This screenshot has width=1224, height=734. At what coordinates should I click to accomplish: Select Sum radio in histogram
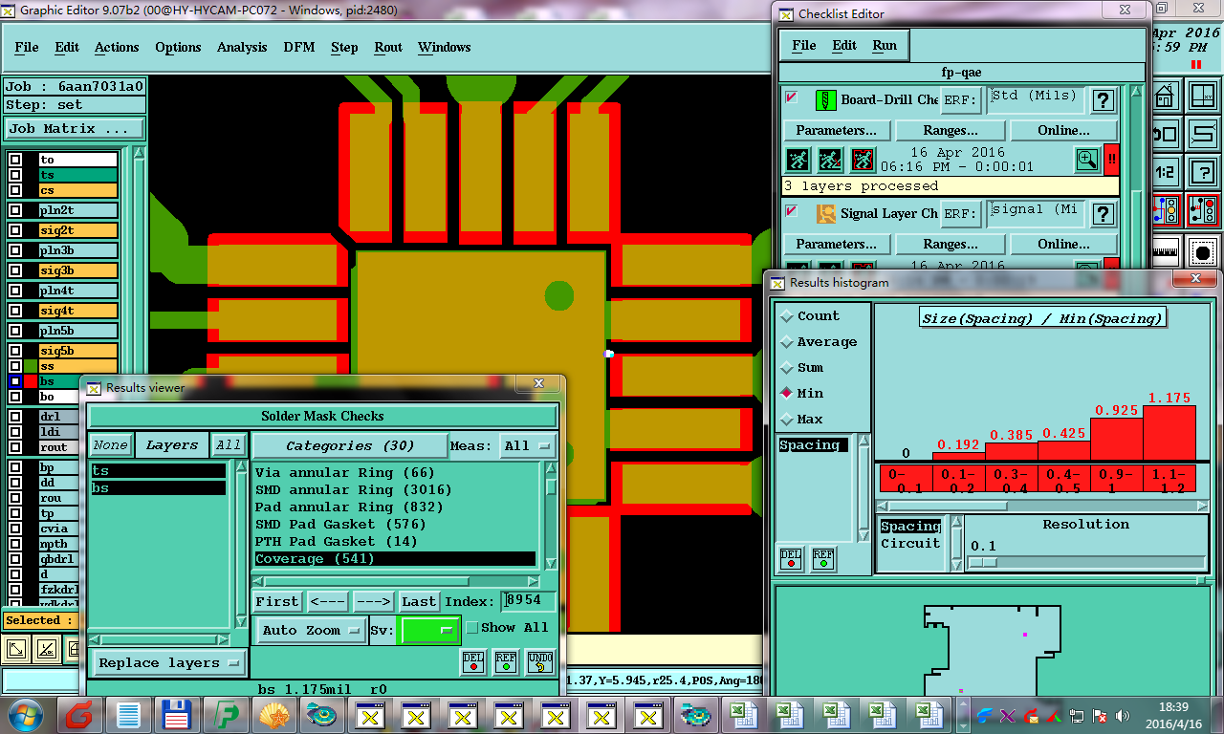point(787,368)
